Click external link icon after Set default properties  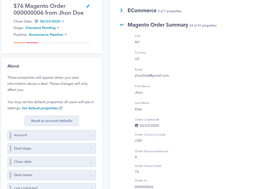60,108
